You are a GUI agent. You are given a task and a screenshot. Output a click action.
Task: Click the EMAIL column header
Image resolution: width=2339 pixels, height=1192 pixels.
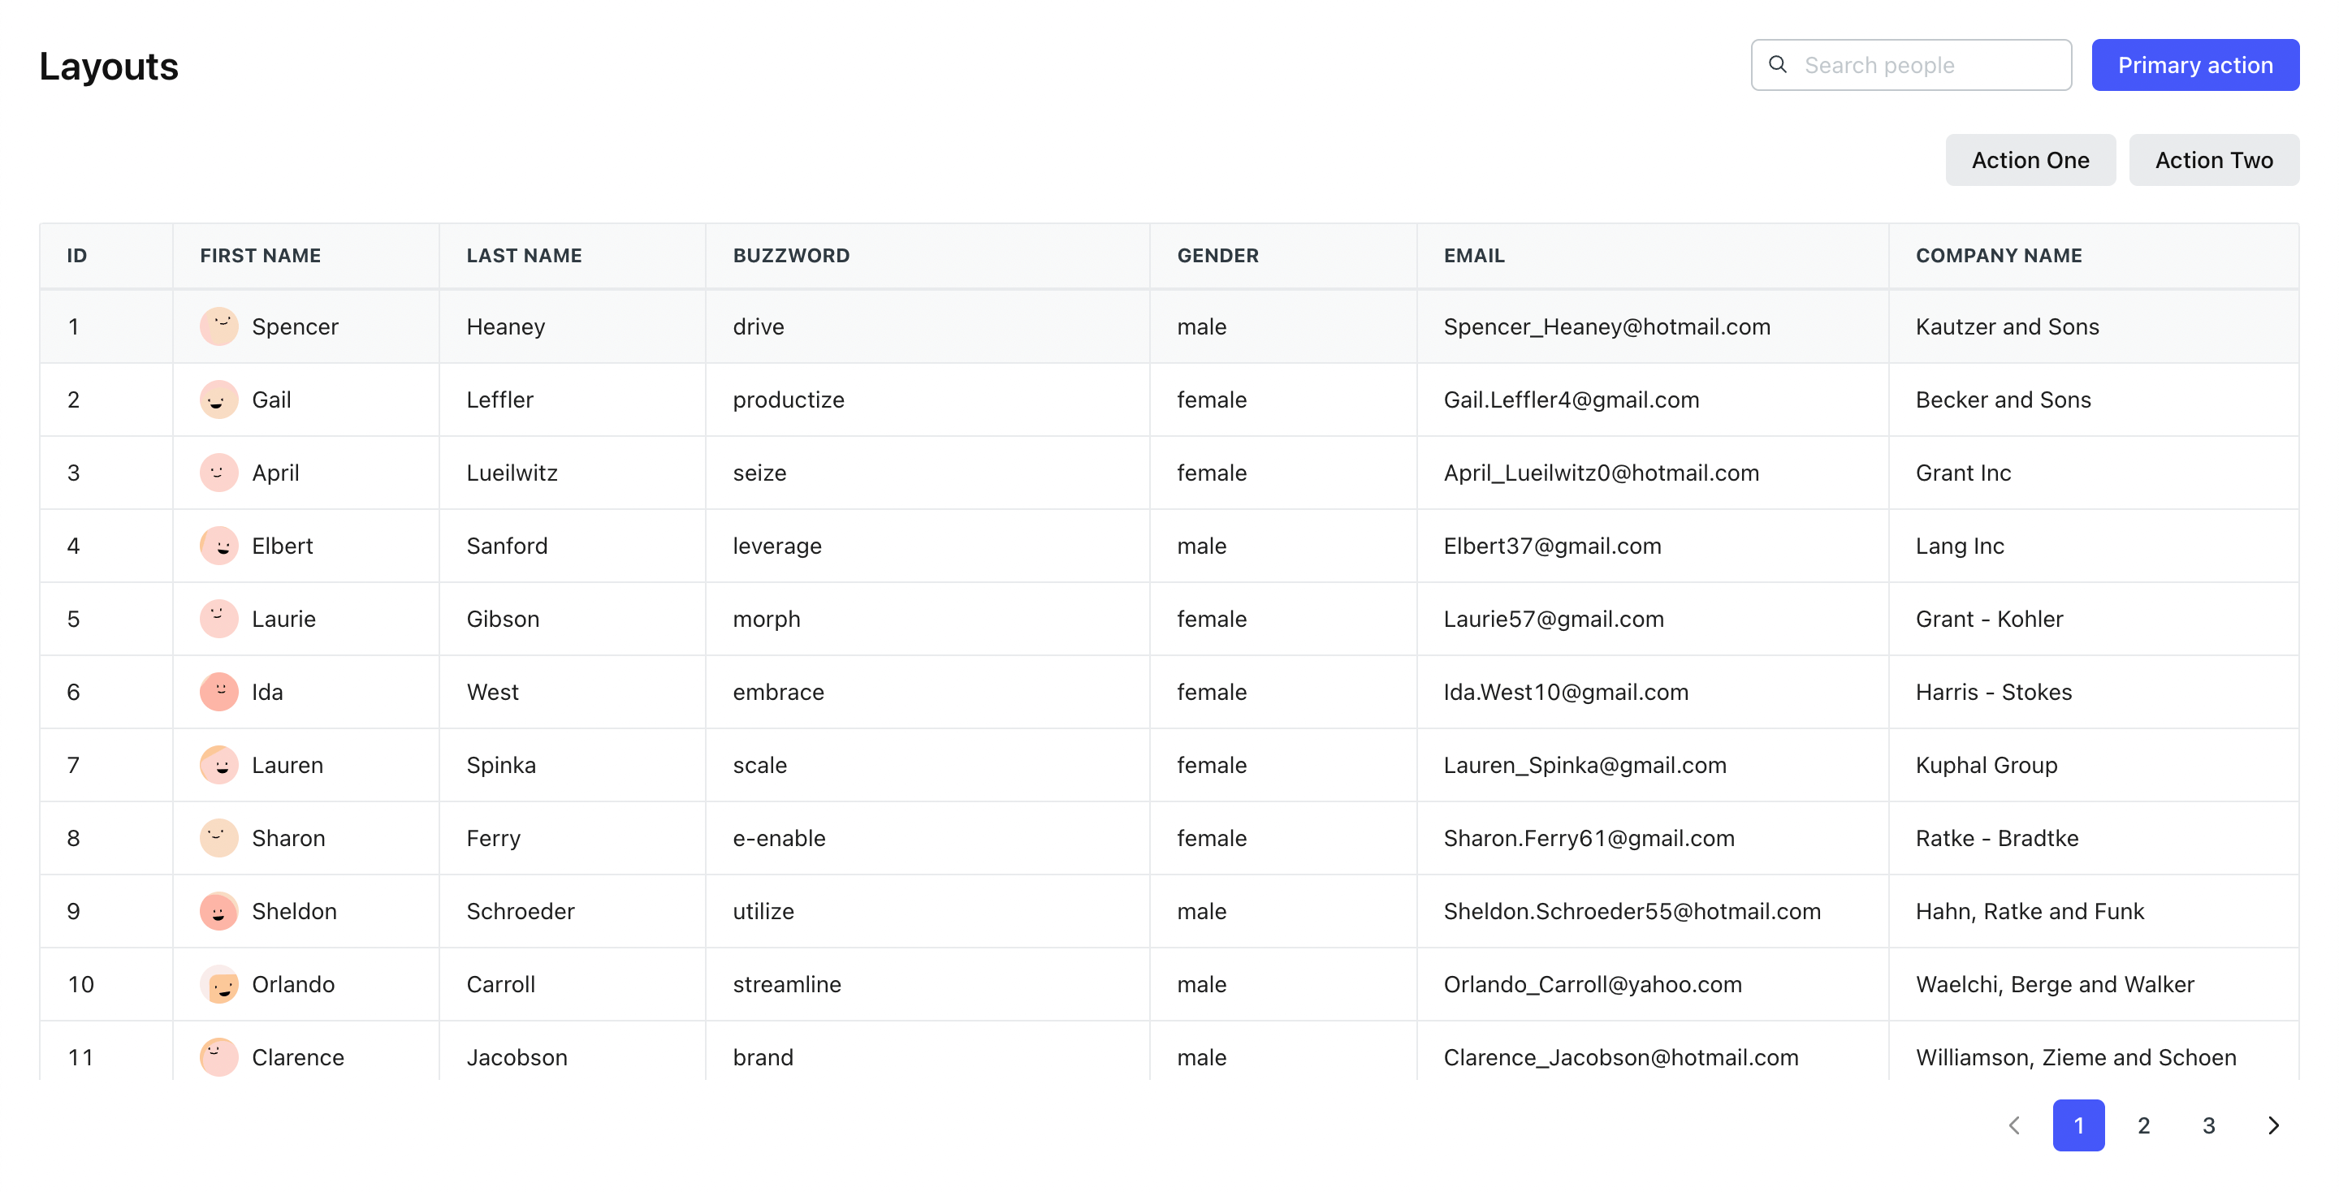tap(1472, 255)
